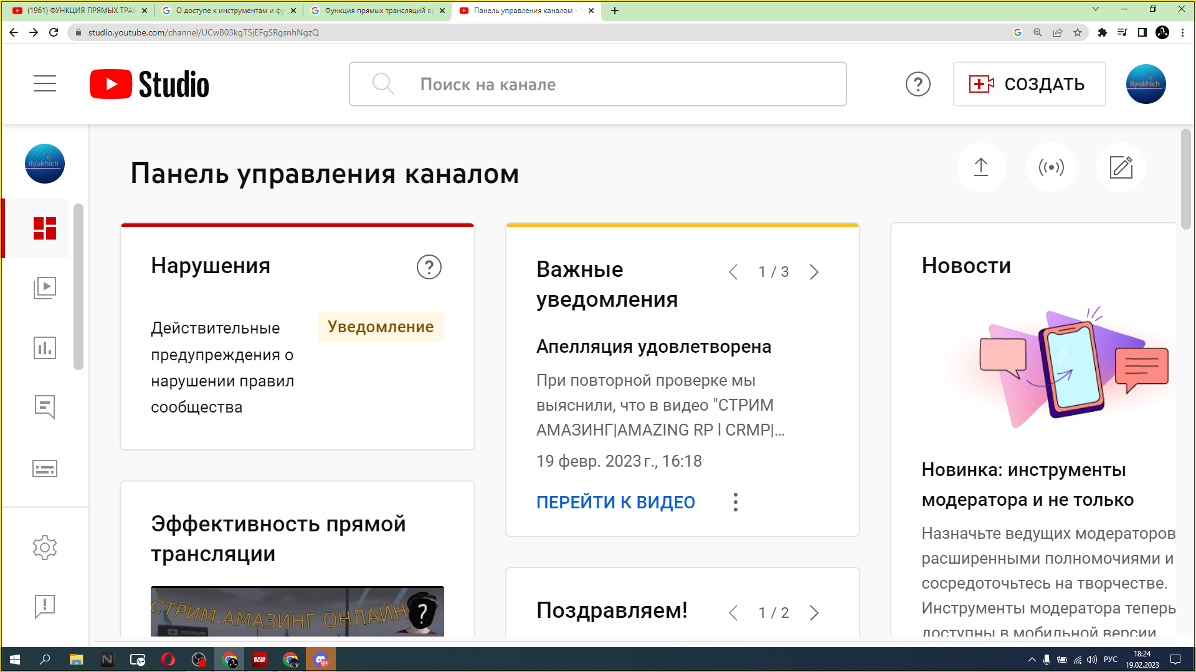Viewport: 1196px width, 672px height.
Task: Click help icon in Нарушения card
Action: click(429, 267)
